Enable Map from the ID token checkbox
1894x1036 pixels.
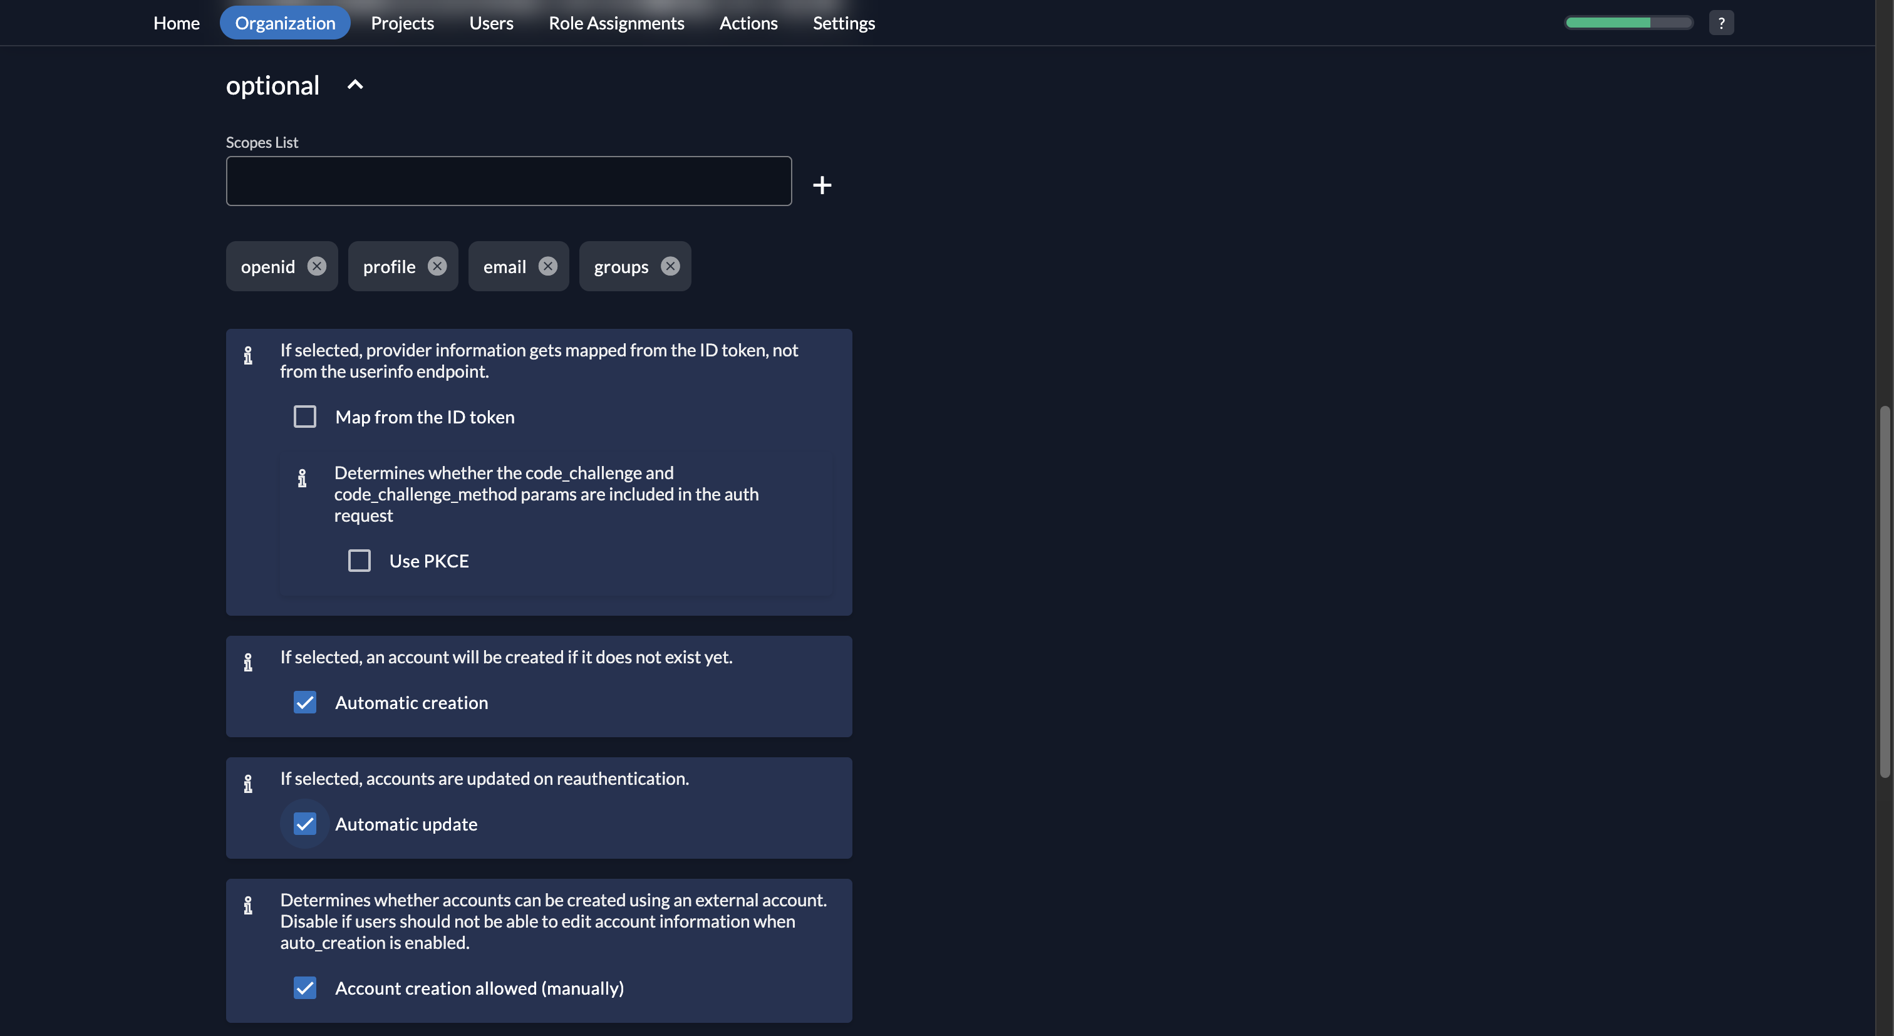click(305, 417)
